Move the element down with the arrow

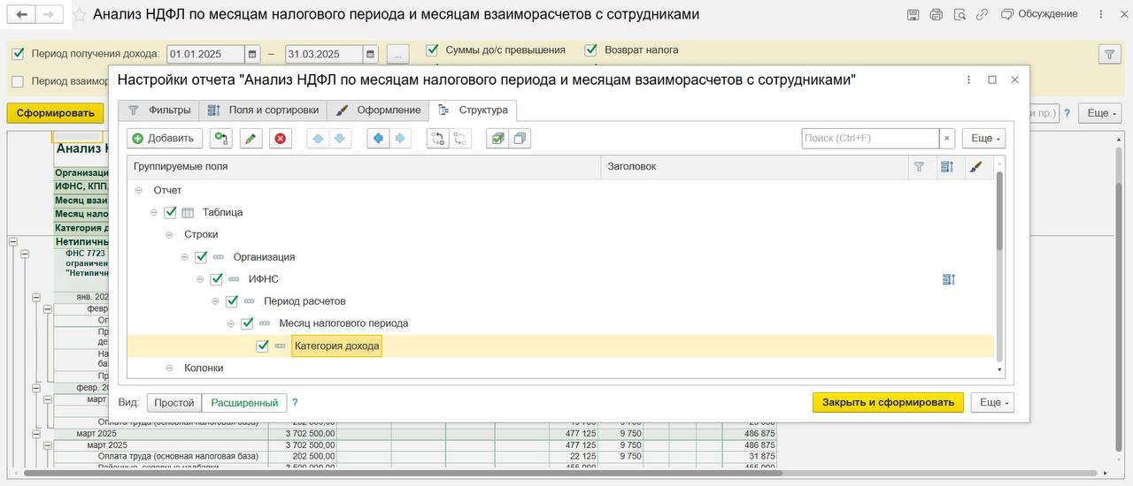340,138
